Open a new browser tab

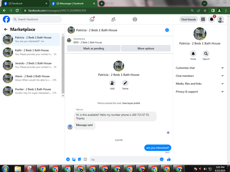pyautogui.click(x=102, y=3)
